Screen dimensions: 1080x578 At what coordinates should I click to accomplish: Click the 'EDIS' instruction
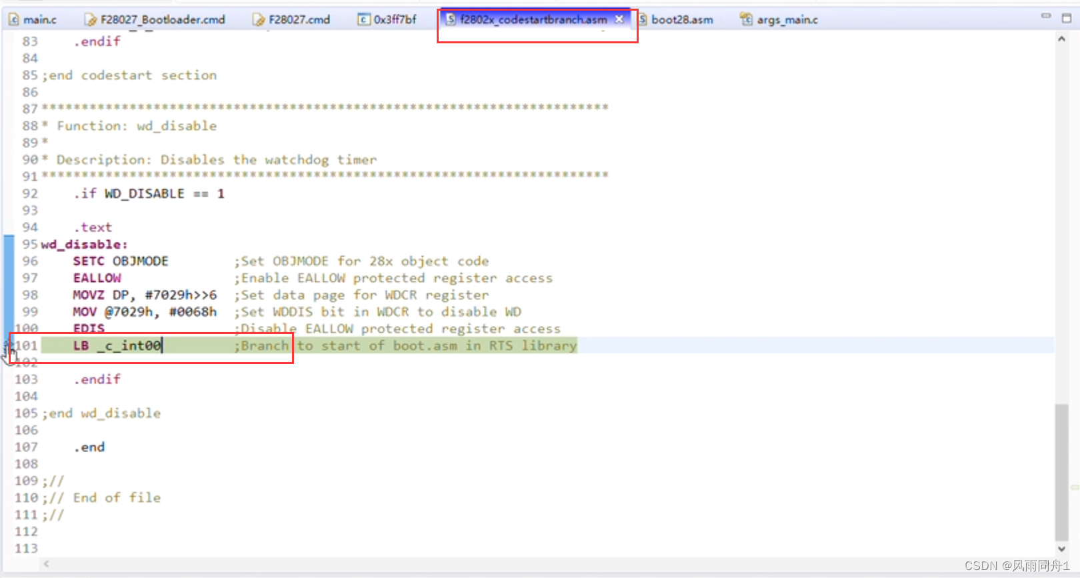tap(89, 329)
